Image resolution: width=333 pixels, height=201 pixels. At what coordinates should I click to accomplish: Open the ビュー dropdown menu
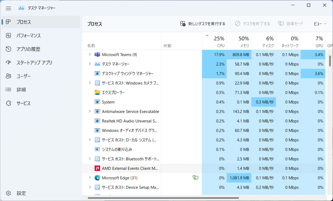coord(320,24)
